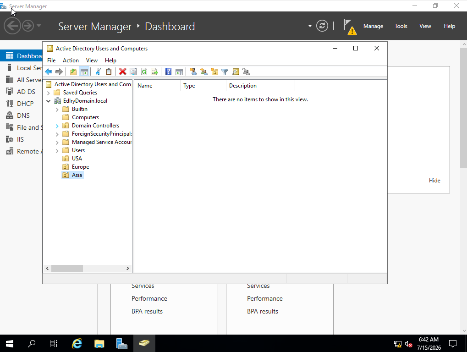Select the Asia organizational unit

coord(77,175)
